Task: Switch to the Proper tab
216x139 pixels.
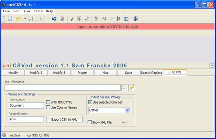Action: [x=82, y=73]
